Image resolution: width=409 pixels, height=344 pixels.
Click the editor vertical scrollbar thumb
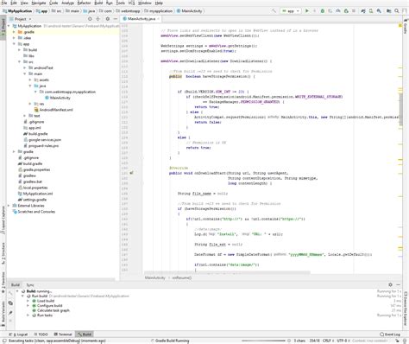coord(400,109)
